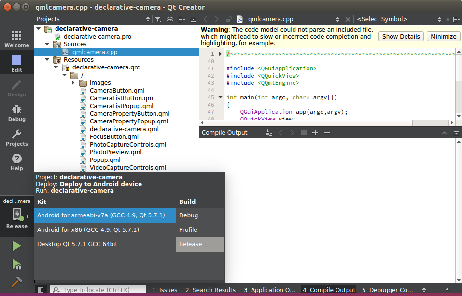Go to next item in Compile Output
The width and height of the screenshot is (462, 296).
[292, 133]
